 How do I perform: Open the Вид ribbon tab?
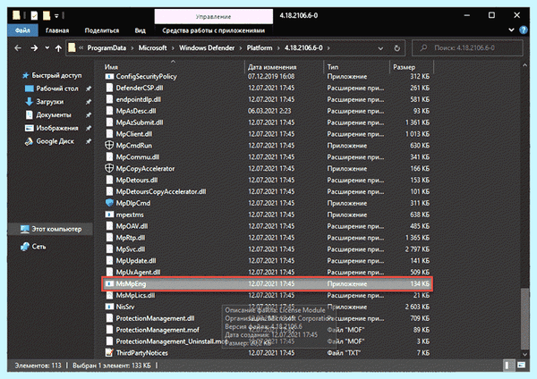click(141, 30)
